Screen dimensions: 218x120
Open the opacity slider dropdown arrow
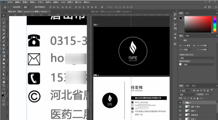(211, 94)
